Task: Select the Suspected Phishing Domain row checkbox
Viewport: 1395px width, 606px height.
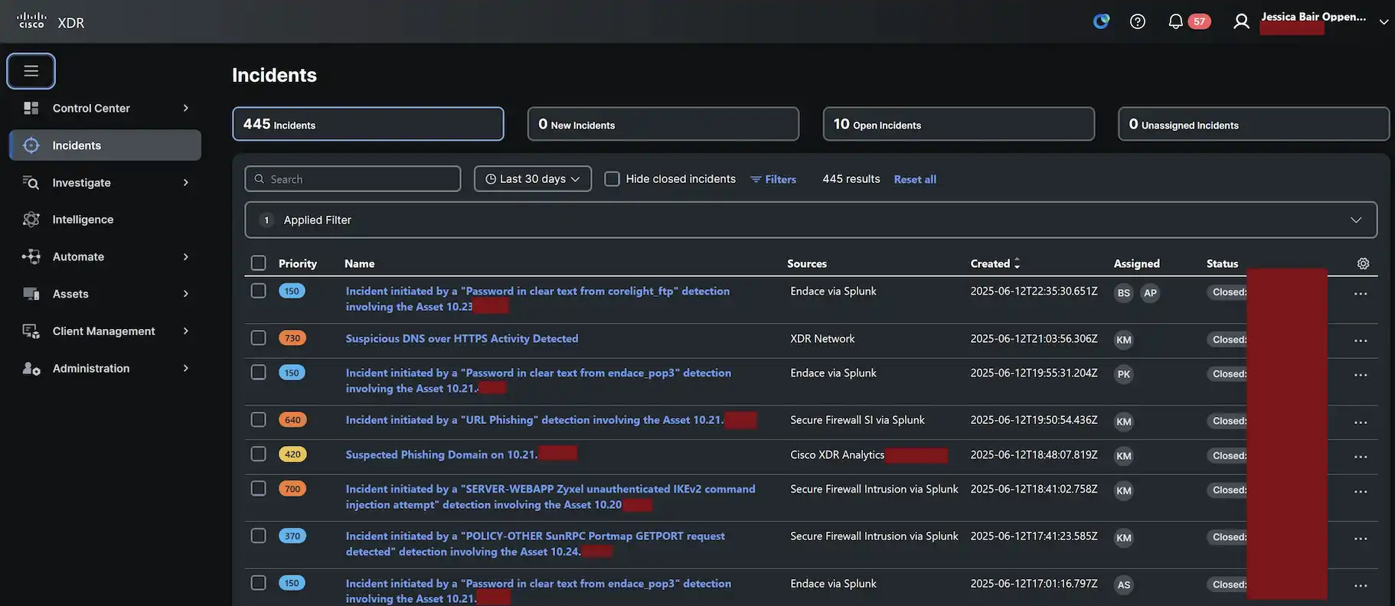Action: [259, 454]
